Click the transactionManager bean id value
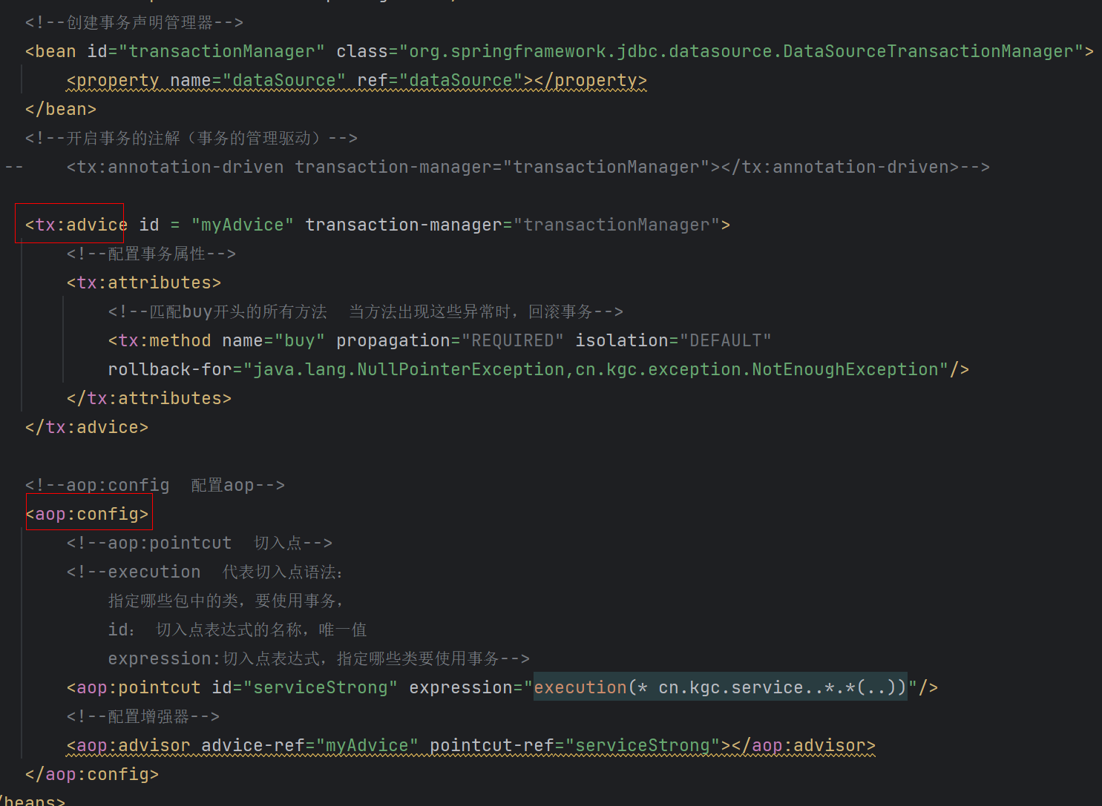The width and height of the screenshot is (1102, 806). click(x=221, y=51)
